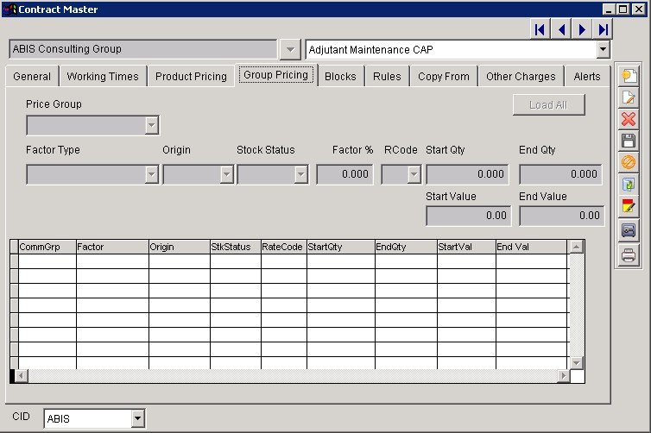Click the new record icon

tap(629, 75)
